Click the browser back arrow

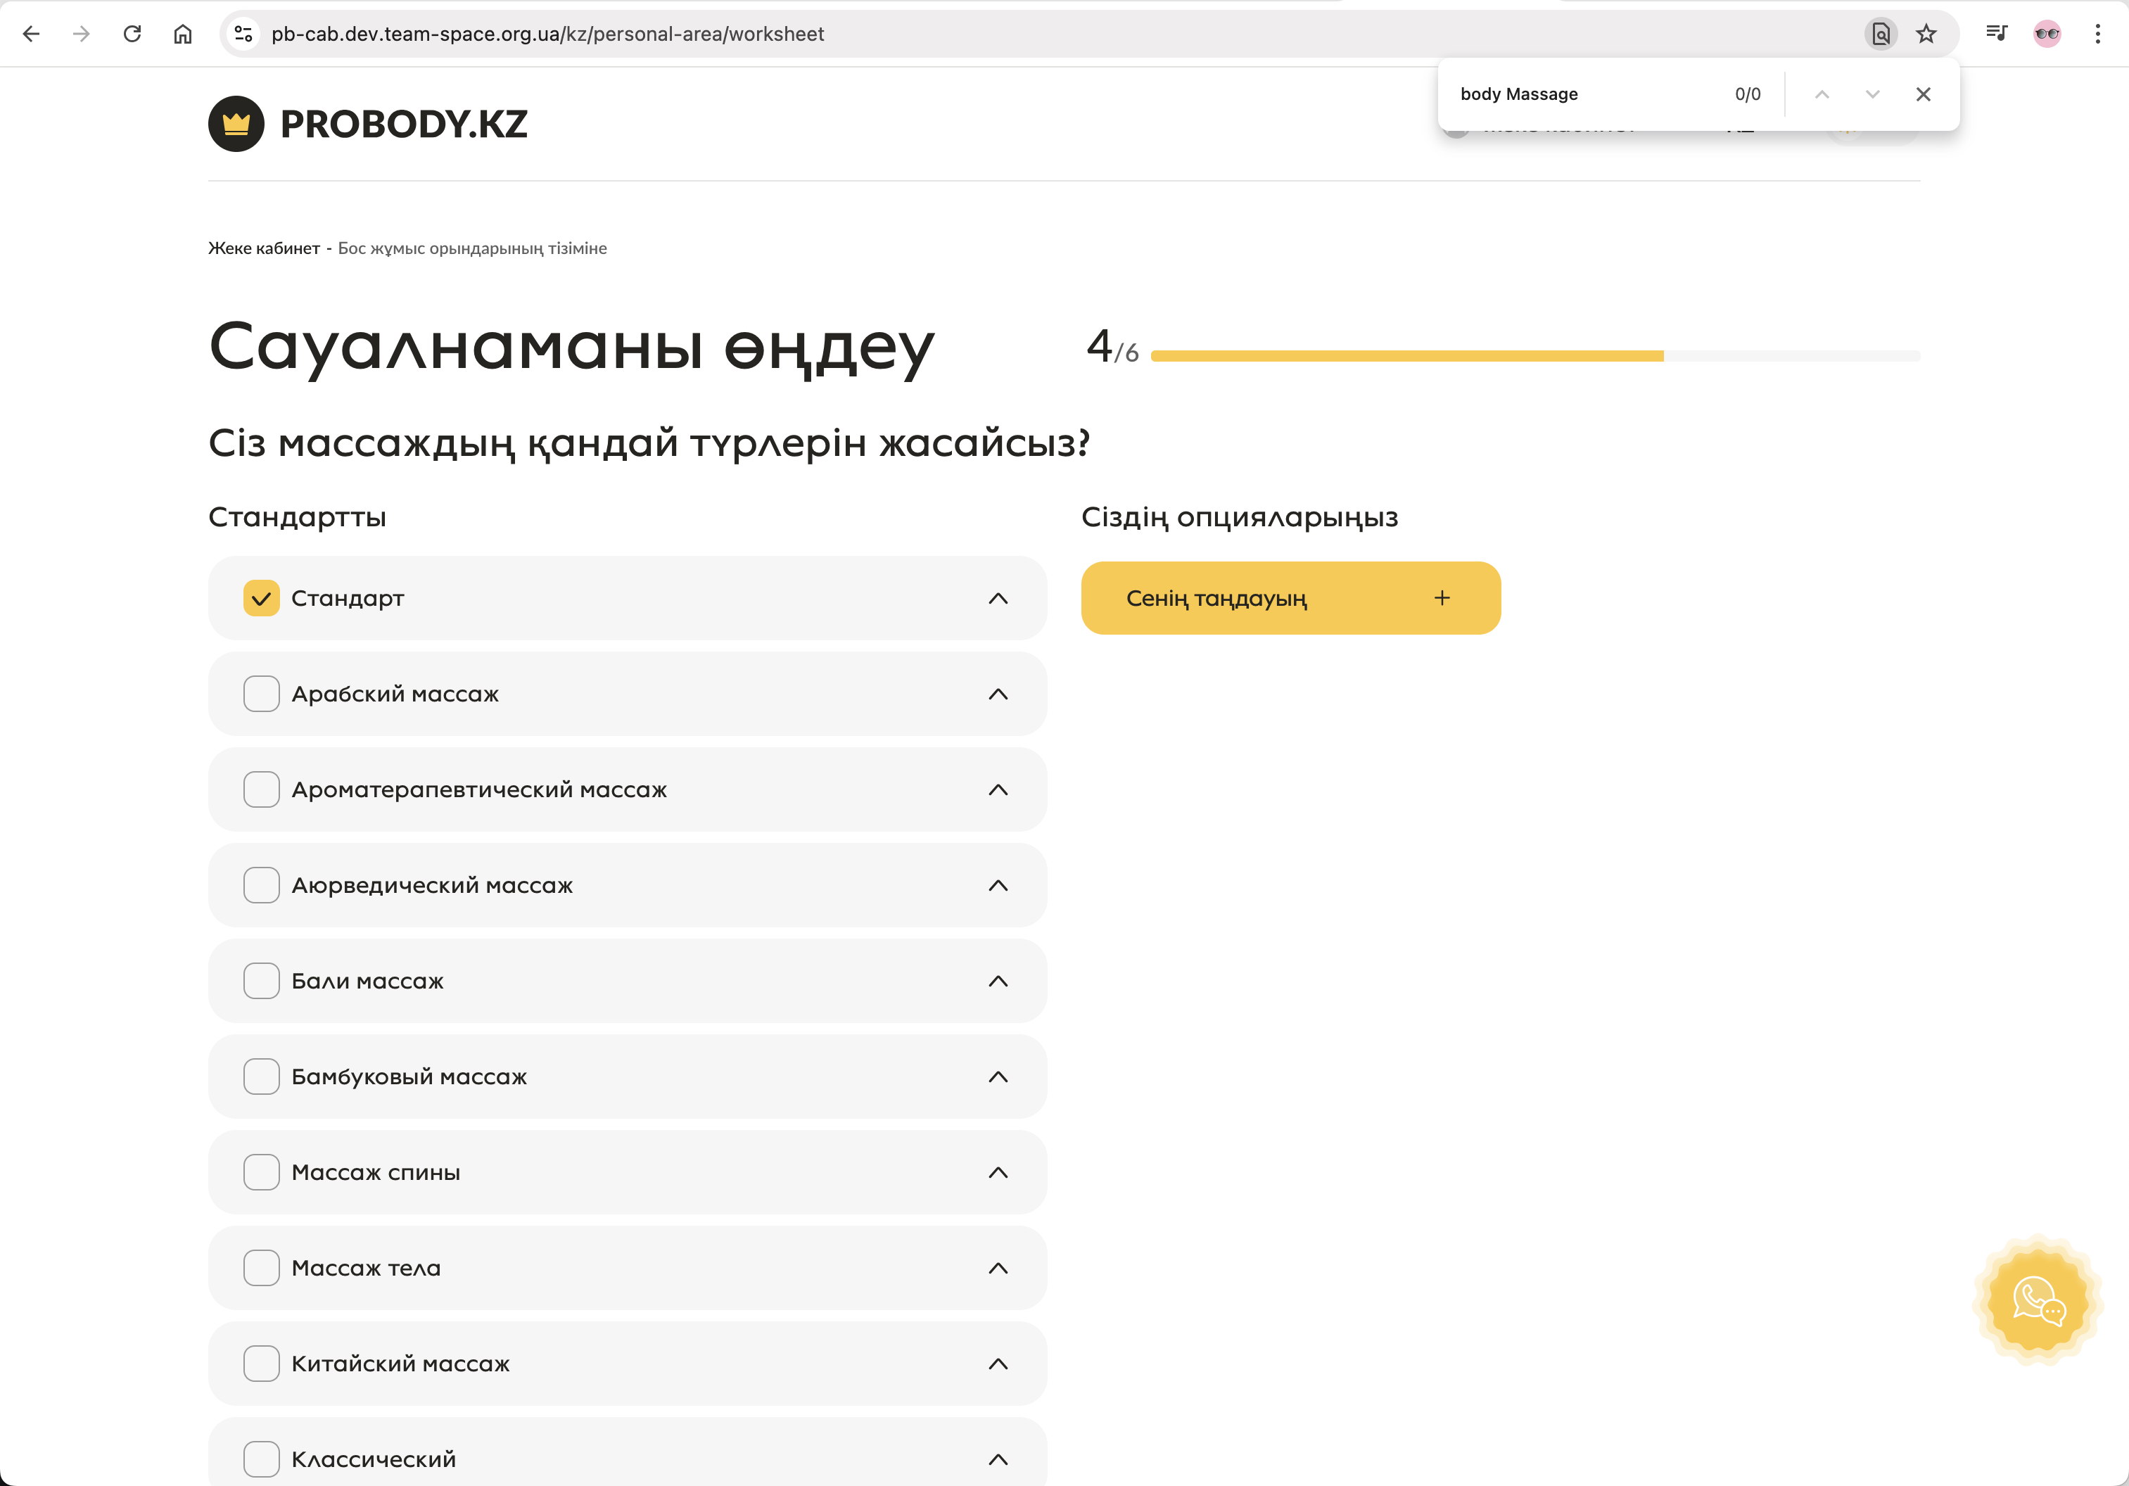32,34
